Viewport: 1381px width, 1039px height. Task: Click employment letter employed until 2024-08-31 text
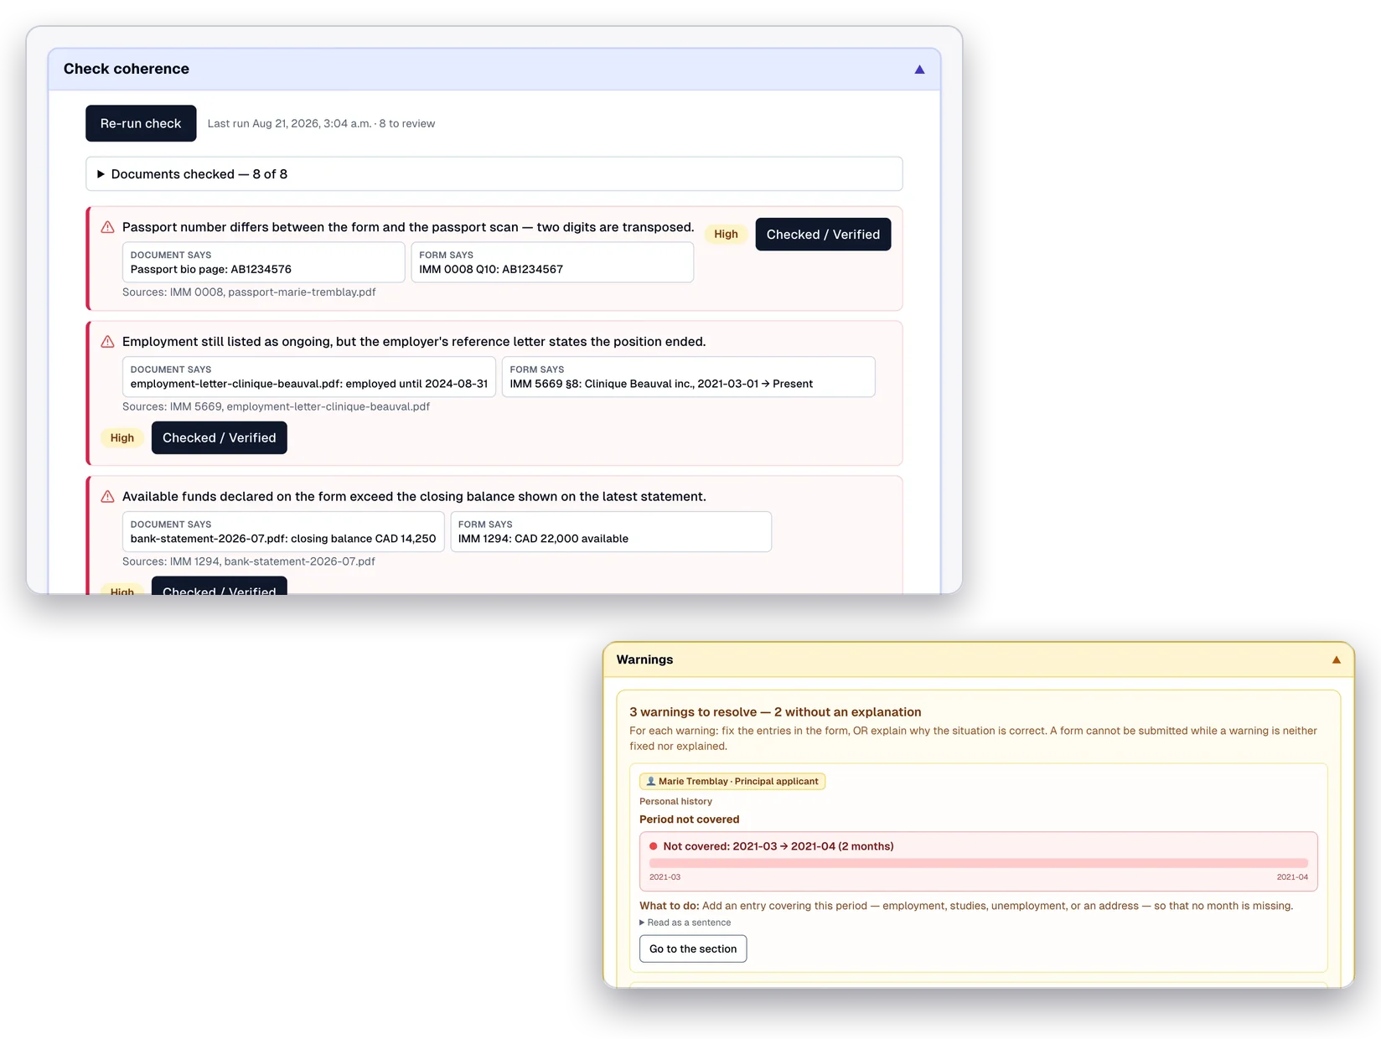click(x=309, y=384)
